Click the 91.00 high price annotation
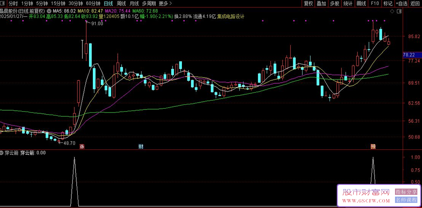Viewport: 422px width, 208px height. pos(97,24)
